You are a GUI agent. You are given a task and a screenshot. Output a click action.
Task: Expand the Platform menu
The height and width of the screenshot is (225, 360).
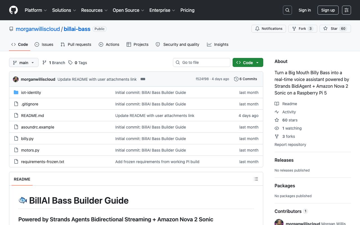[36, 10]
